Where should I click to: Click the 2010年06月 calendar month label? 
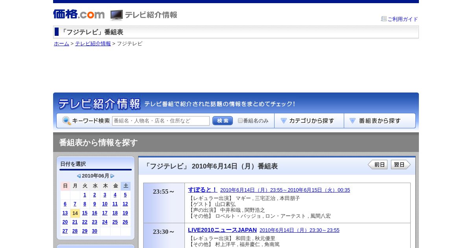(x=96, y=176)
